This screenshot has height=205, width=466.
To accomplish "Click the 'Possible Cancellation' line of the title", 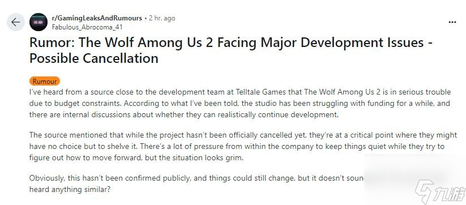I will pos(93,58).
